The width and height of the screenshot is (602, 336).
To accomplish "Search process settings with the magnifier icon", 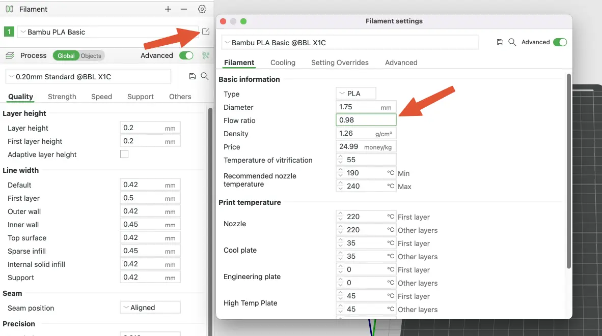I will (x=205, y=76).
